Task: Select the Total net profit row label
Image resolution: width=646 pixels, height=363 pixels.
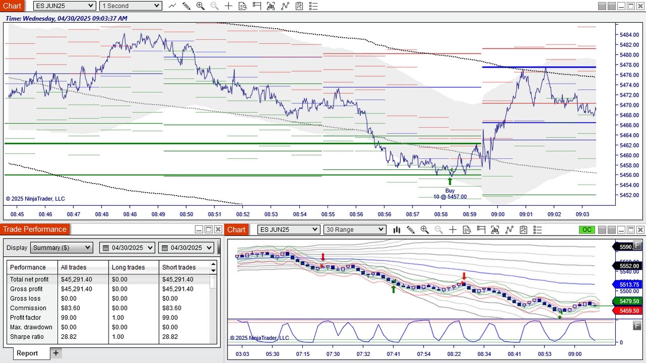Action: pos(29,279)
